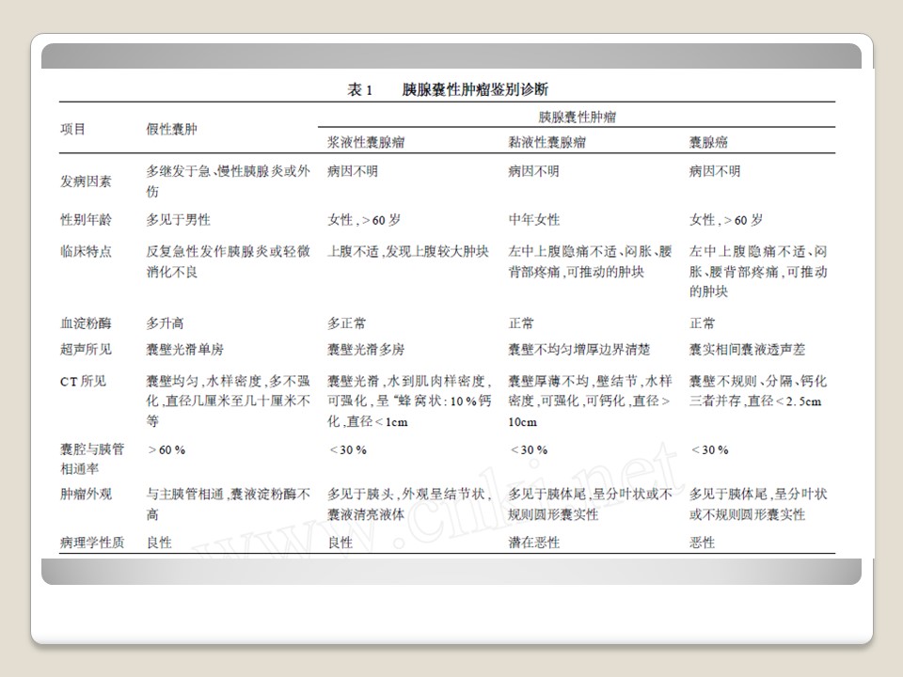Select the CT cell starting '囊壁光滑,水到肌肉样密度'
The width and height of the screenshot is (903, 677).
(x=409, y=401)
